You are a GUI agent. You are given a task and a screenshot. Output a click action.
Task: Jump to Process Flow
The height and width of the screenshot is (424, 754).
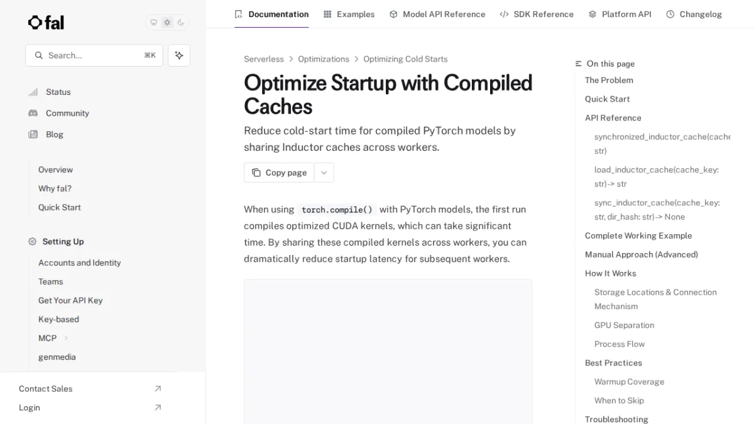(620, 344)
